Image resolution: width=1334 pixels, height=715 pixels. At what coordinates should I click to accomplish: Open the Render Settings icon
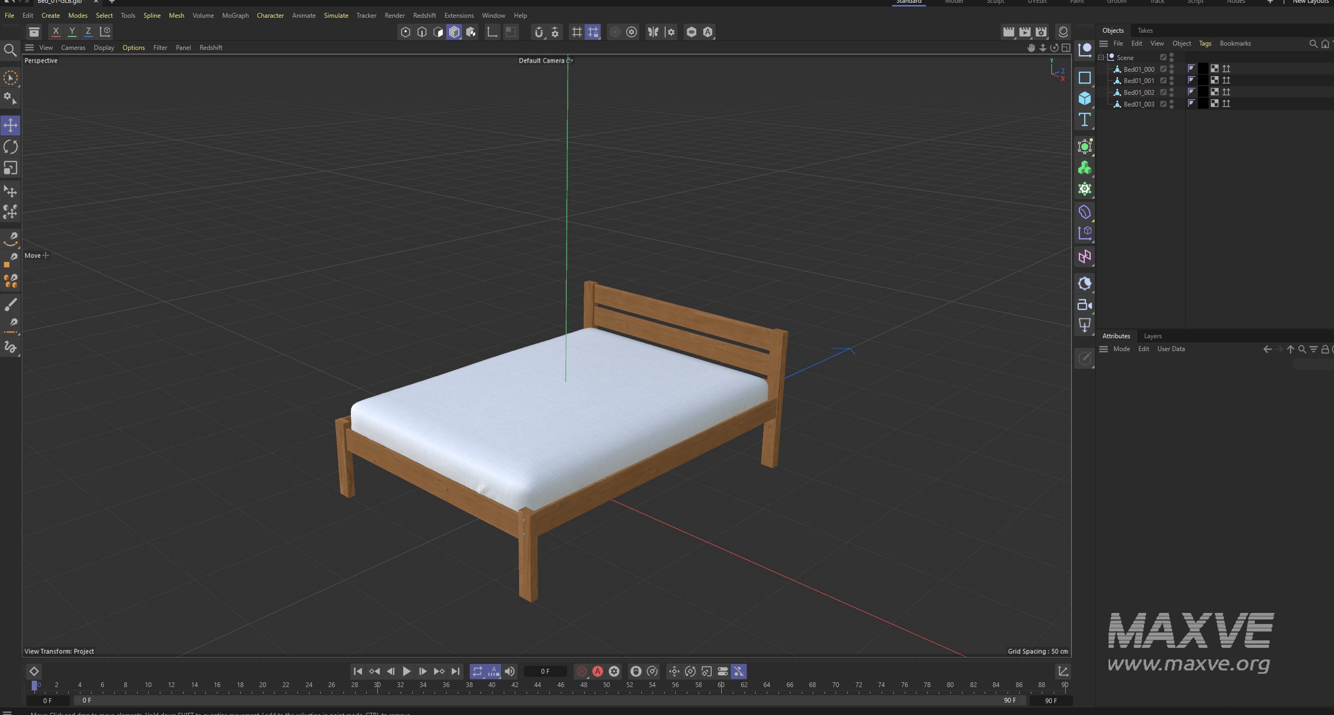[x=1041, y=32]
